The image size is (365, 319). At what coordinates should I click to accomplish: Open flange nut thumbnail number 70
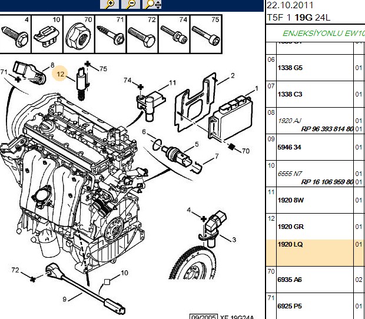coord(79,34)
